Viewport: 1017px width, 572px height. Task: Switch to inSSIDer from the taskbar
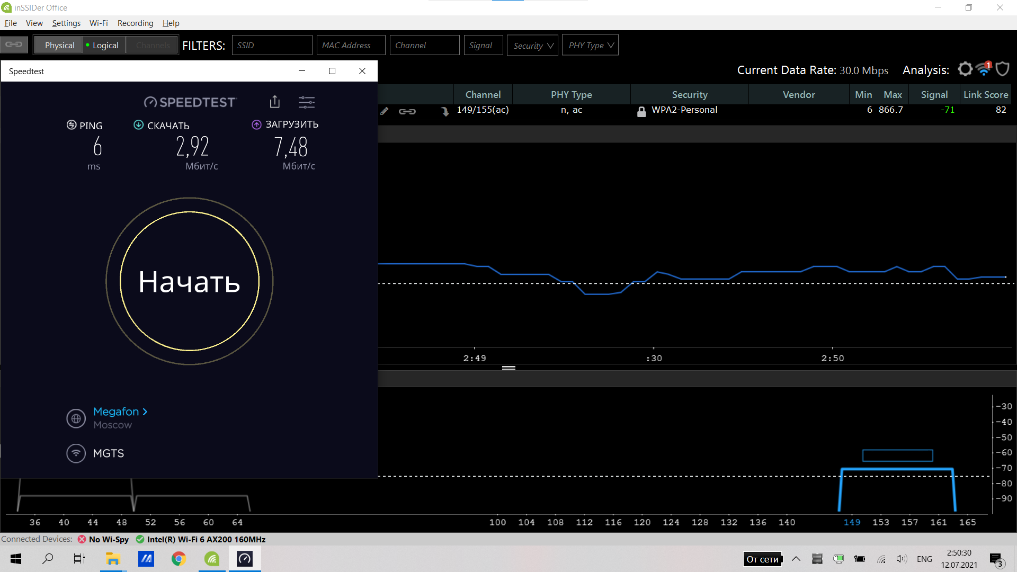[x=211, y=559]
